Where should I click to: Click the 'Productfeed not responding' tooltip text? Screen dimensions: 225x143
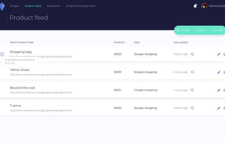tap(20, 60)
